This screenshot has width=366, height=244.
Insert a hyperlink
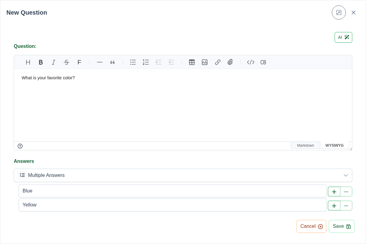coord(217,62)
